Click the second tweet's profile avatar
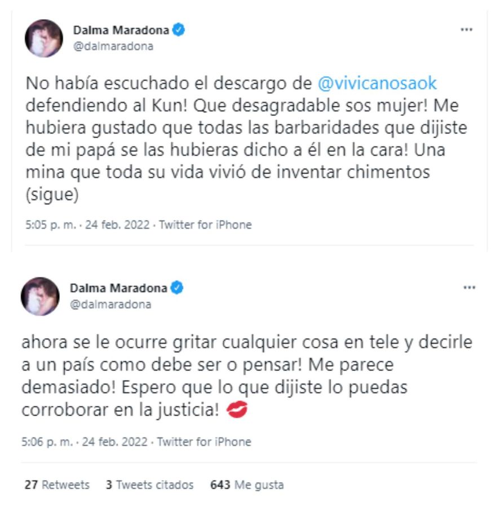Screen dimensions: 500x514 40,296
